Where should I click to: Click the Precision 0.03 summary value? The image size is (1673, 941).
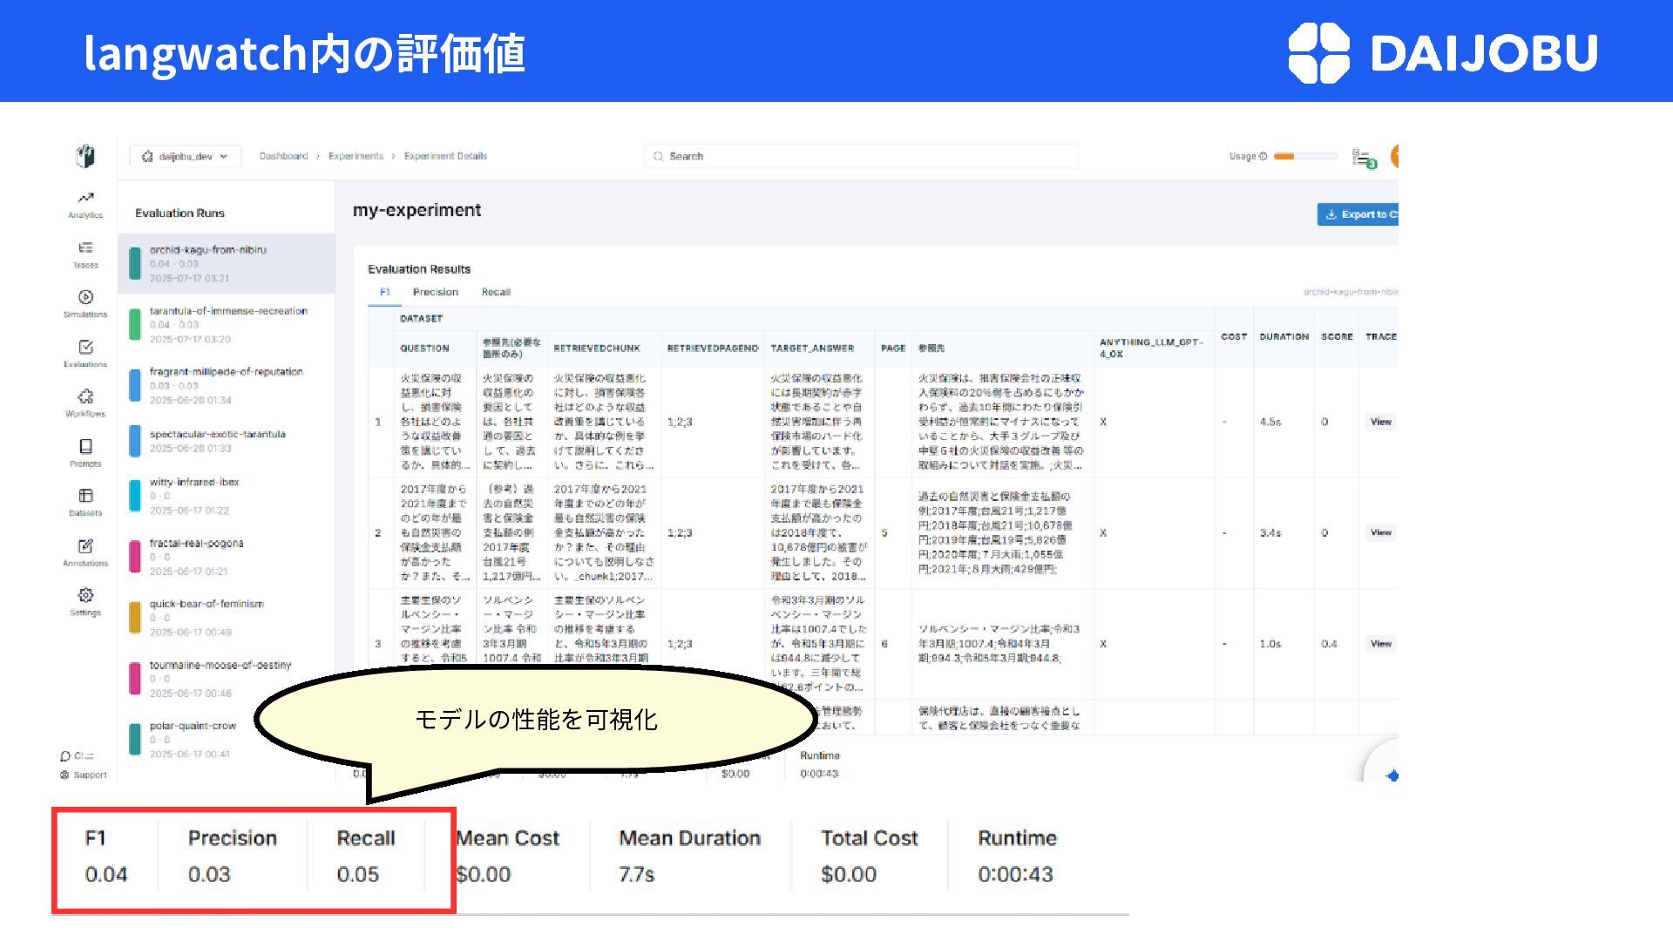(x=209, y=875)
